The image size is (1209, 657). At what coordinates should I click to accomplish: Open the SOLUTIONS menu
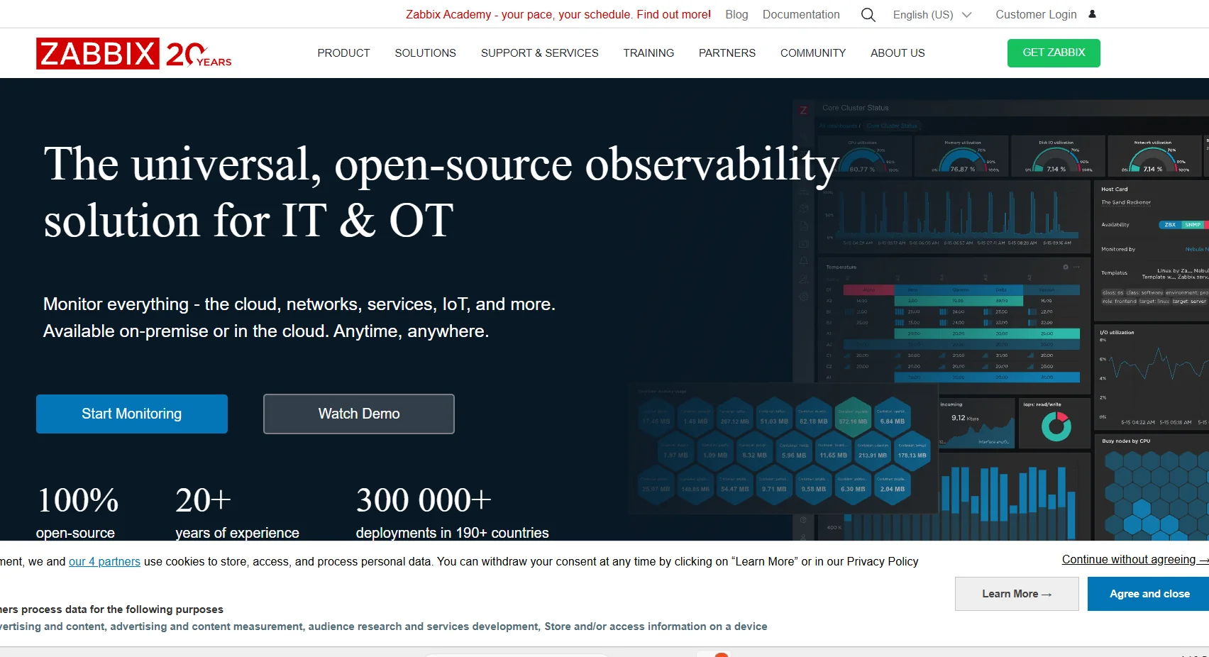pos(425,53)
